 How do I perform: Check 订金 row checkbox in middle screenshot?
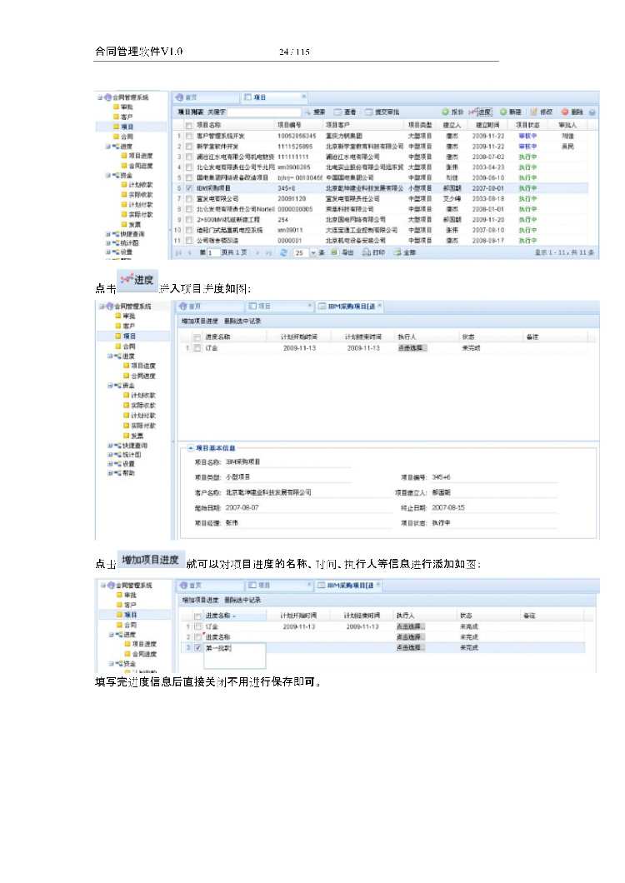[197, 348]
